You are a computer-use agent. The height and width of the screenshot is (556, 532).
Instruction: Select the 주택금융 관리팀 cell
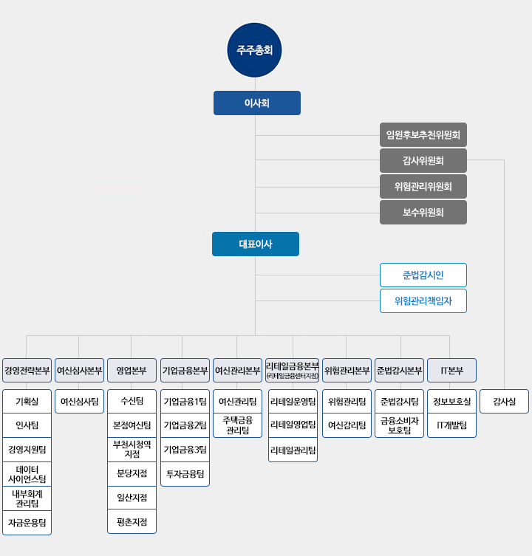click(237, 425)
